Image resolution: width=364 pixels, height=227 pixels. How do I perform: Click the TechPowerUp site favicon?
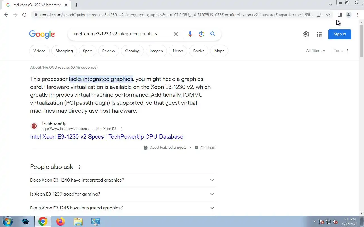click(34, 126)
